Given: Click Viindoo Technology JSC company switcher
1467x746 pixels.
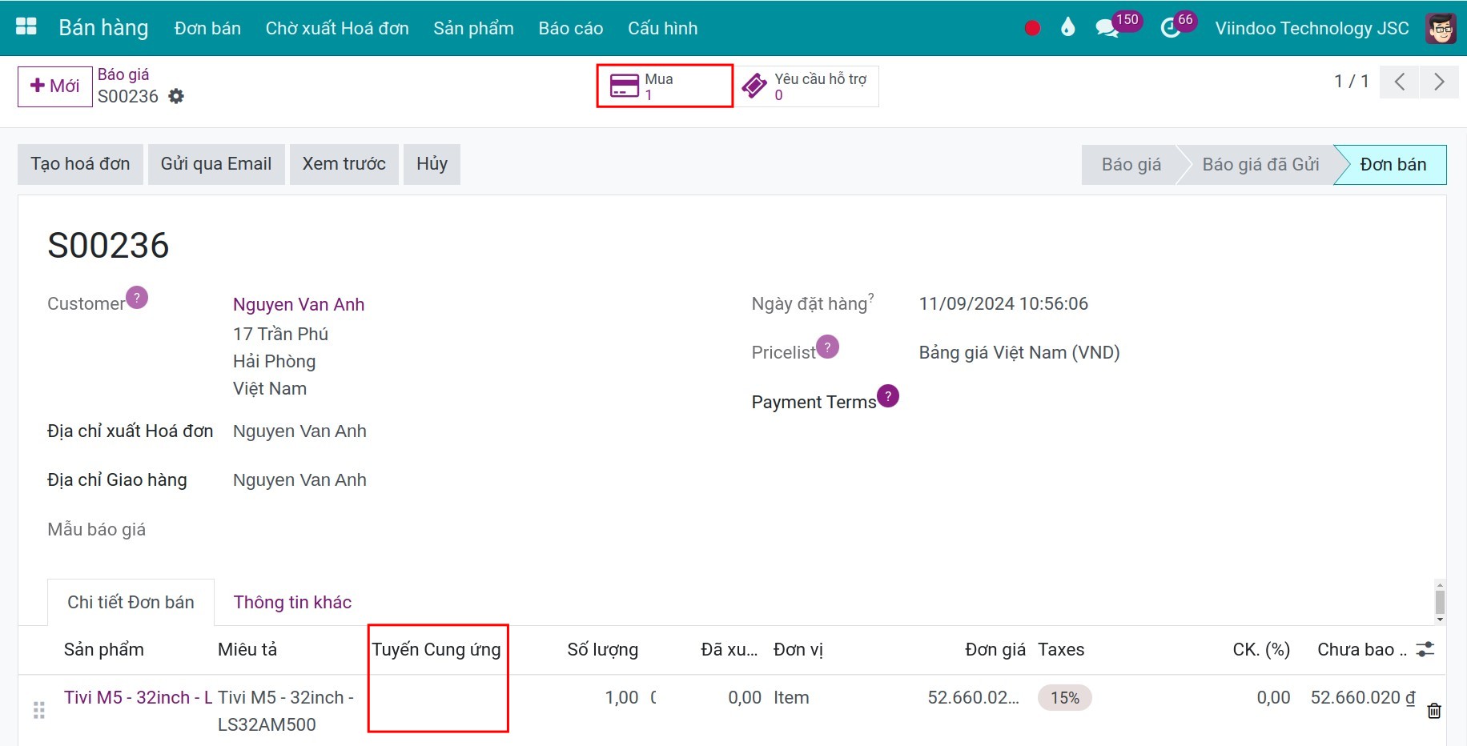Looking at the screenshot, I should (x=1312, y=28).
